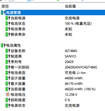
Task: Click the wear level value 0 %
Action: click(x=68, y=100)
